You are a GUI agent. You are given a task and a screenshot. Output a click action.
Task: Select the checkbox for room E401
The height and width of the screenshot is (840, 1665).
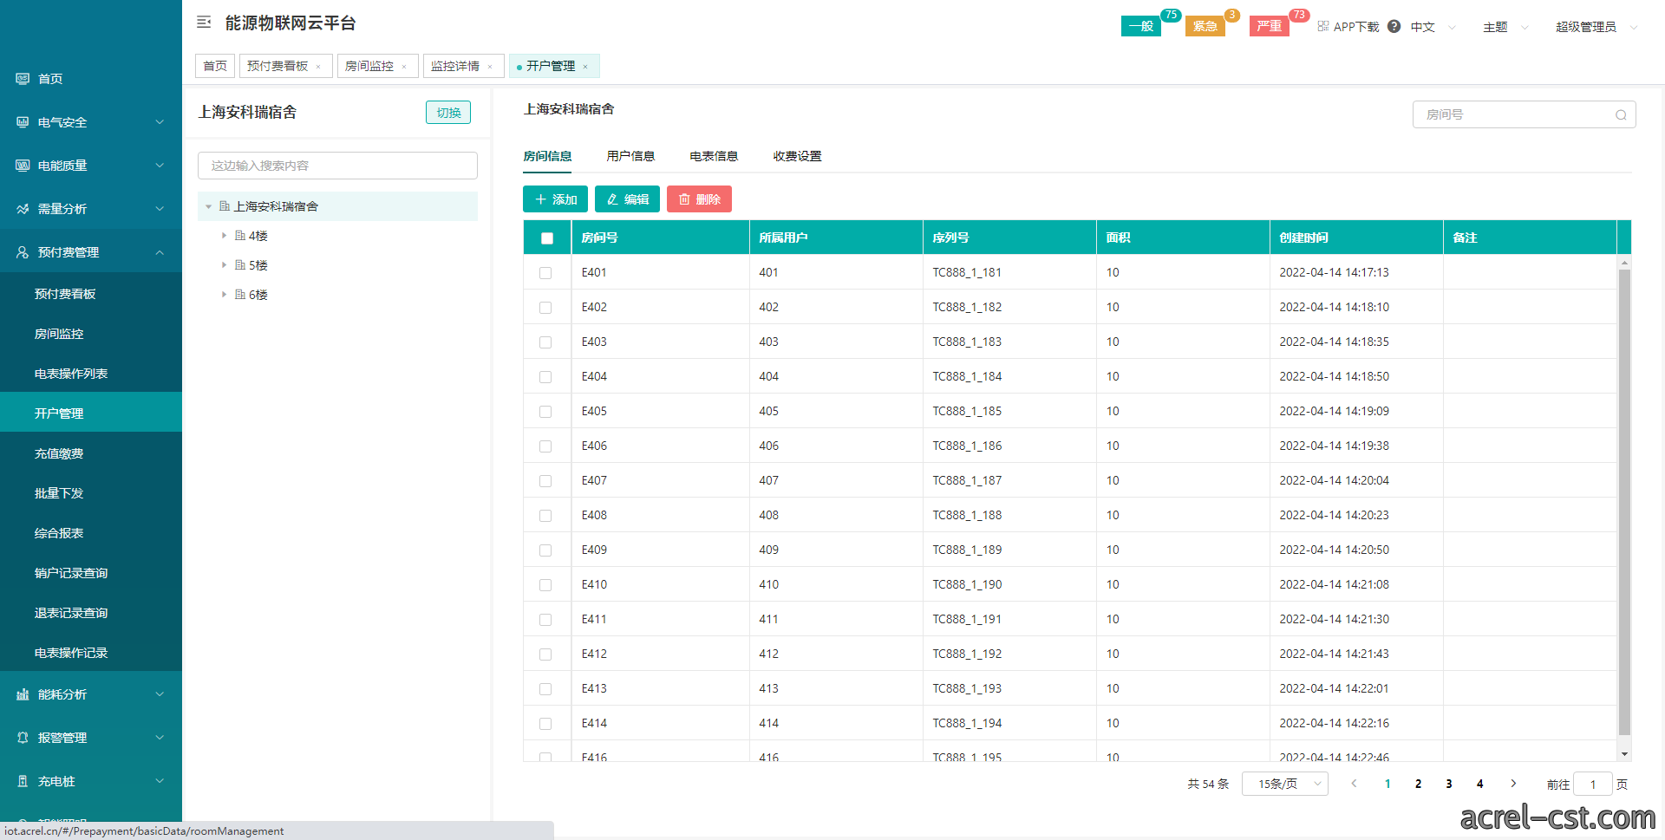coord(545,272)
